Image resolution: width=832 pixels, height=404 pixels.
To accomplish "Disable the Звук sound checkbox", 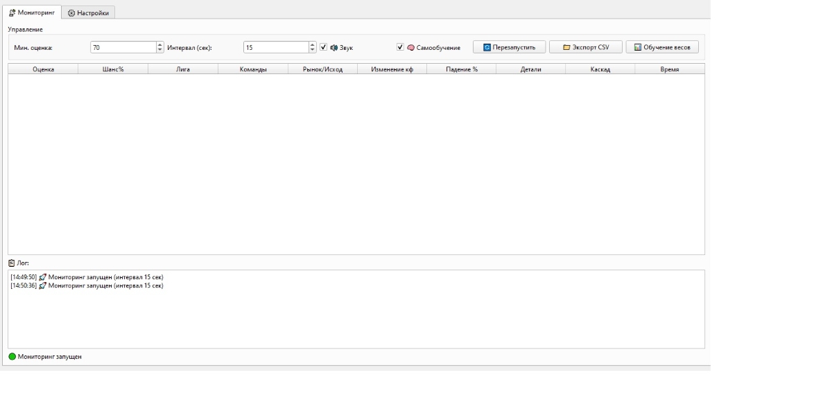I will point(323,47).
